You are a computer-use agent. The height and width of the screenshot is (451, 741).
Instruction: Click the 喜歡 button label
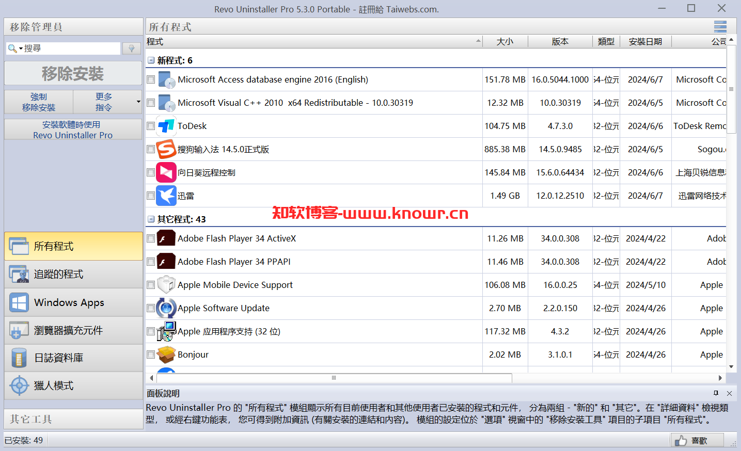pos(699,441)
